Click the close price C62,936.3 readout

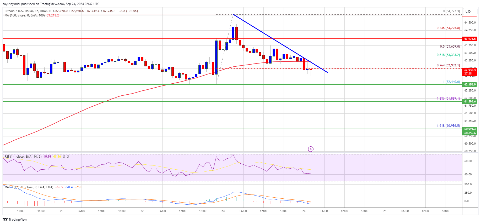[x=108, y=11]
